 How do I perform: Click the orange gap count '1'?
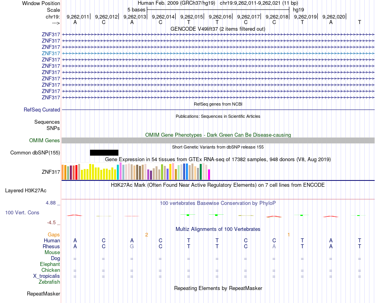point(289,235)
